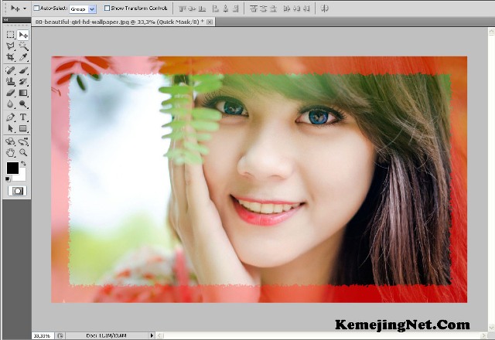495x340 pixels.
Task: Close the 80-beautiful-girl-hd-wallpaper.jpg tab
Action: pyautogui.click(x=210, y=22)
